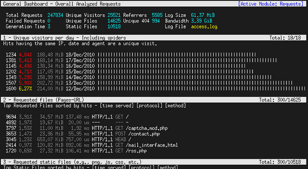This screenshot has height=169, width=308.
Task: Click the Total Requests value 247834
Action: tap(55, 15)
